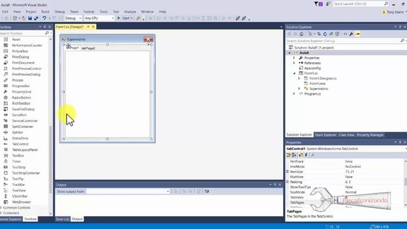Open the Format menu
Screen dimensions: 407x229
click(89, 11)
